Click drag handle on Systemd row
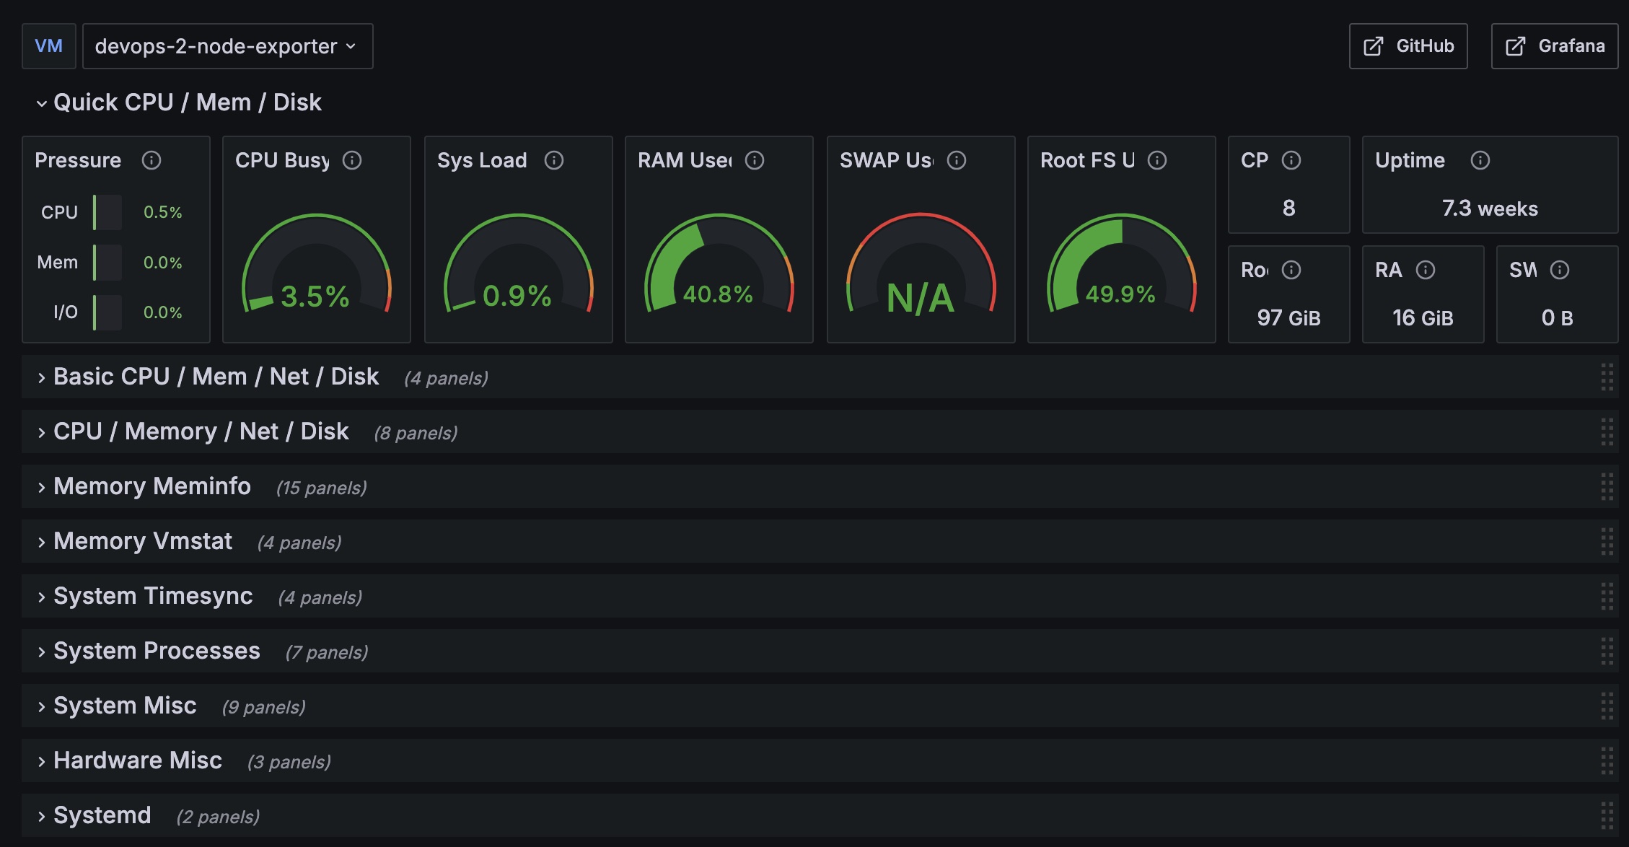1629x847 pixels. [x=1607, y=816]
